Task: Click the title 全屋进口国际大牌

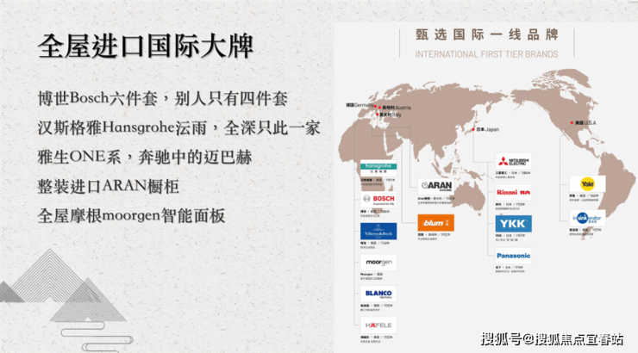Action: [146, 46]
